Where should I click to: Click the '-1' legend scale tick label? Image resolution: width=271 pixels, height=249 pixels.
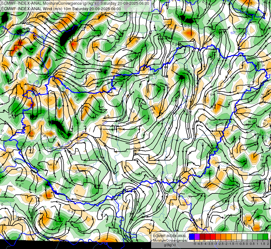coord(236,244)
